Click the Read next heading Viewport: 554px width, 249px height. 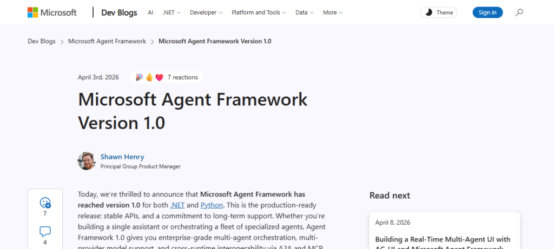pos(390,196)
